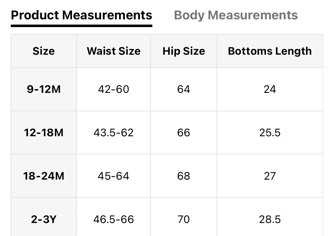Click hip size value 64
The width and height of the screenshot is (334, 236).
(x=184, y=89)
